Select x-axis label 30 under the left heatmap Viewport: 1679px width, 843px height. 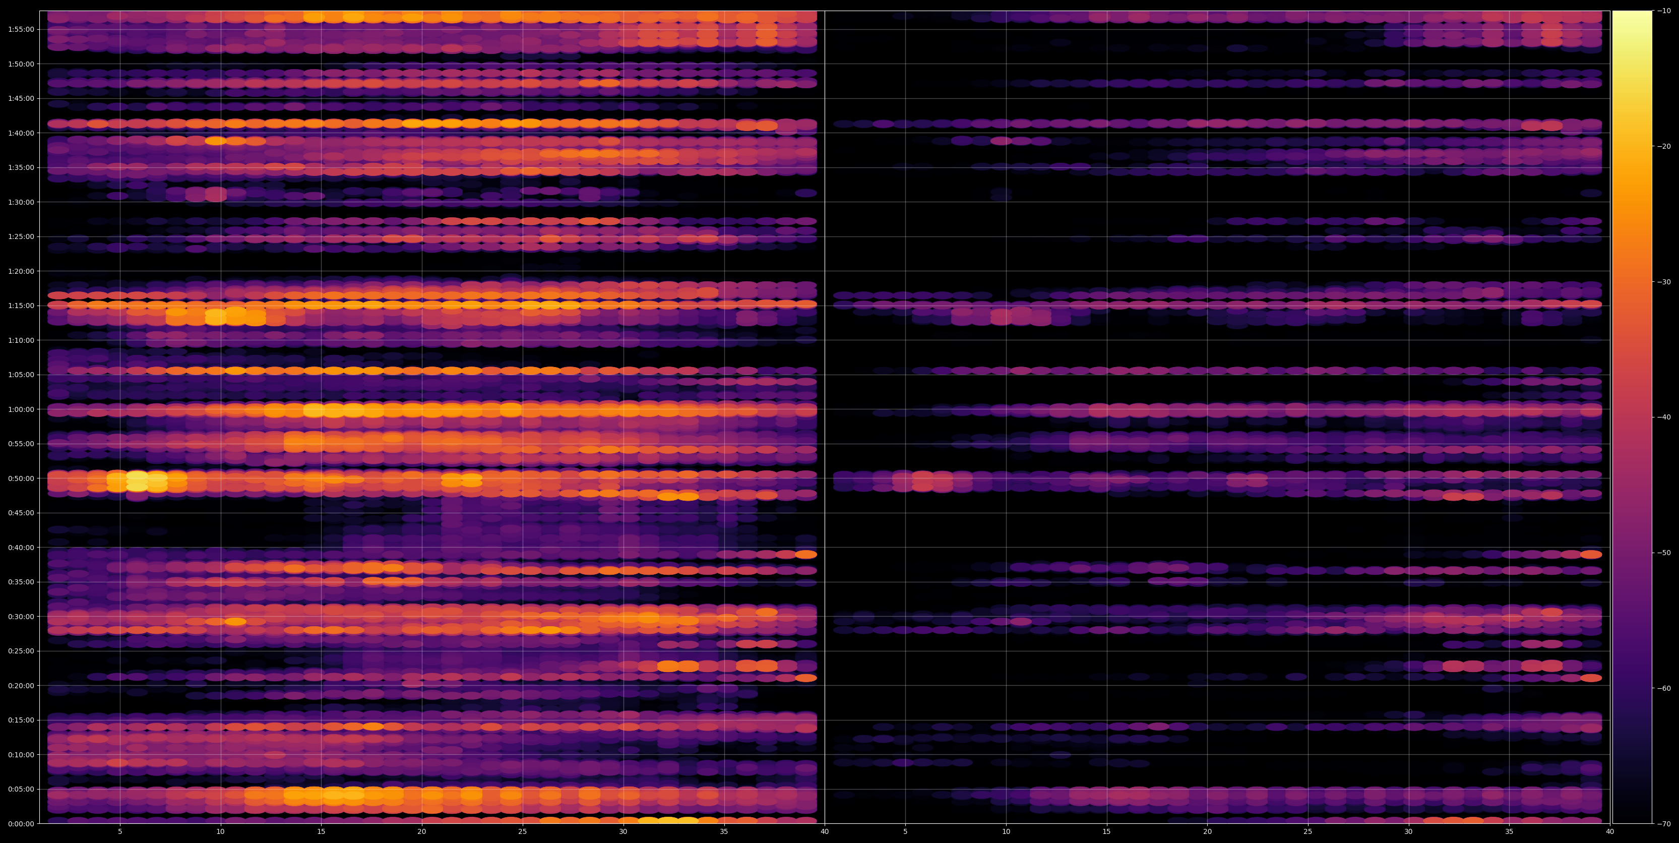click(x=623, y=832)
